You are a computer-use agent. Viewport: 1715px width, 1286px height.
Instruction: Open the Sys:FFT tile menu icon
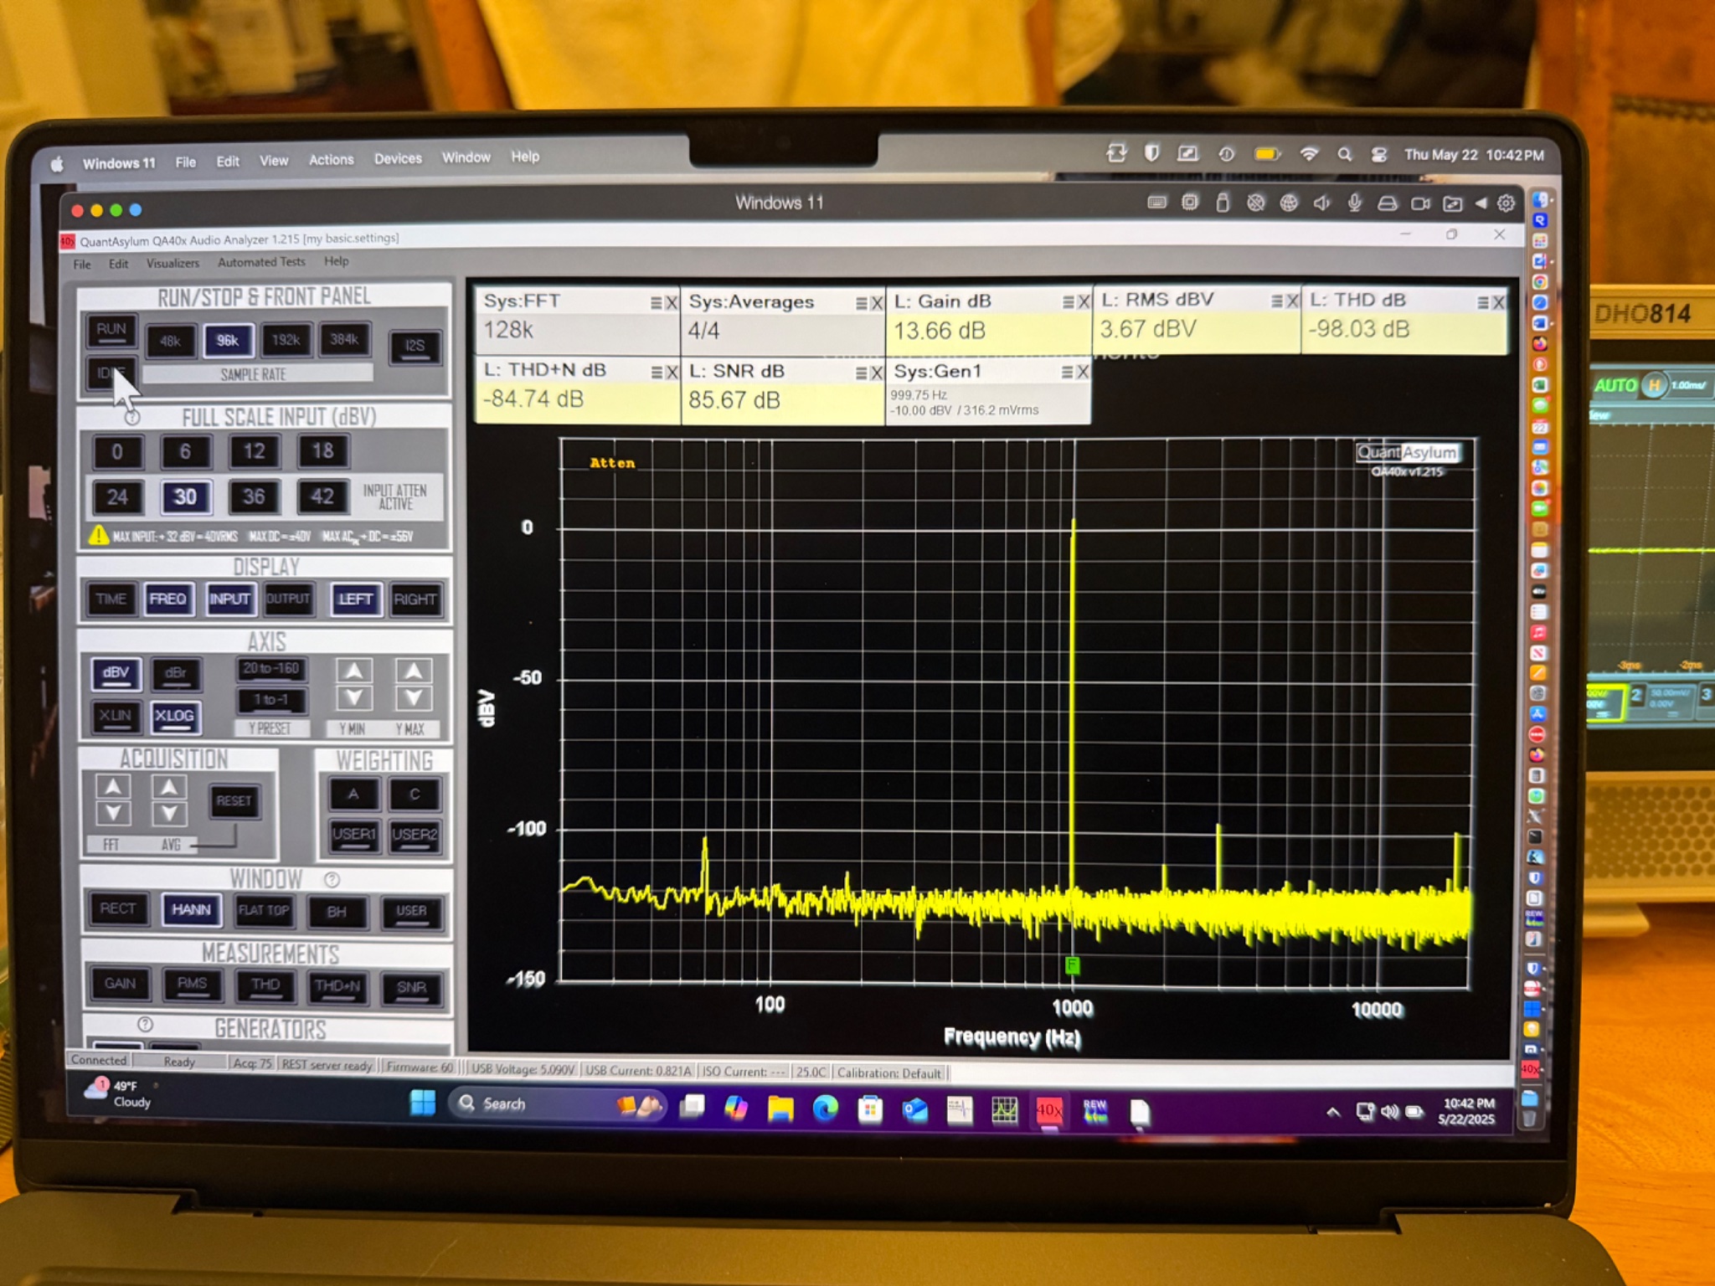pos(657,302)
